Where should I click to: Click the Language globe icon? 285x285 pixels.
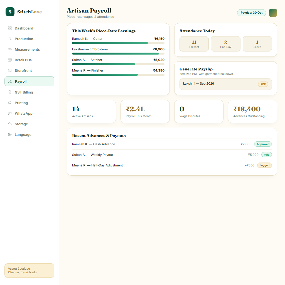point(10,134)
